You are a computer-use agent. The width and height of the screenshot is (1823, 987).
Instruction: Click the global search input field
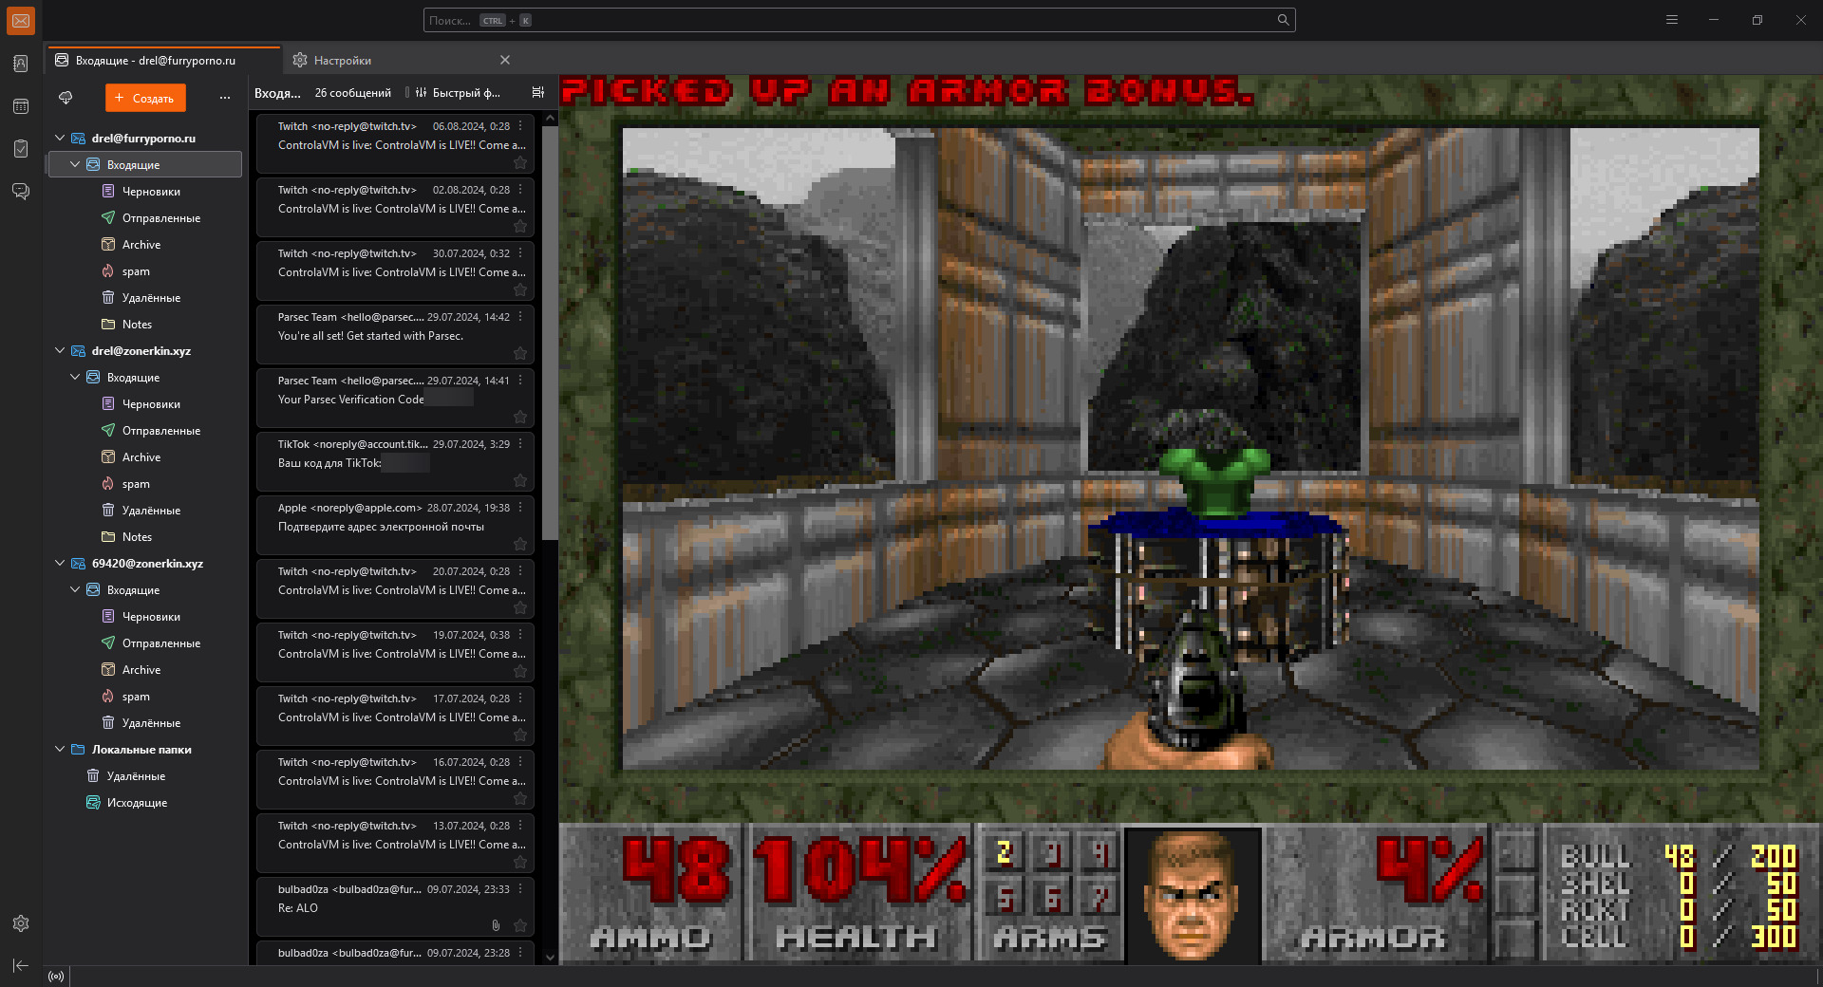tap(859, 20)
